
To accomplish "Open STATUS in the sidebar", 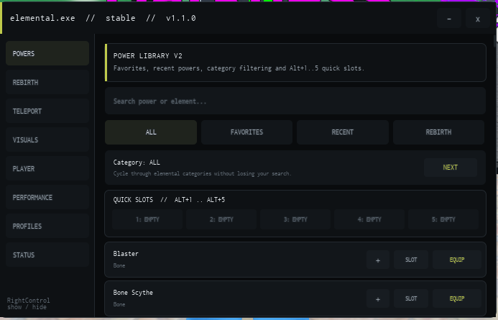I will pyautogui.click(x=47, y=255).
